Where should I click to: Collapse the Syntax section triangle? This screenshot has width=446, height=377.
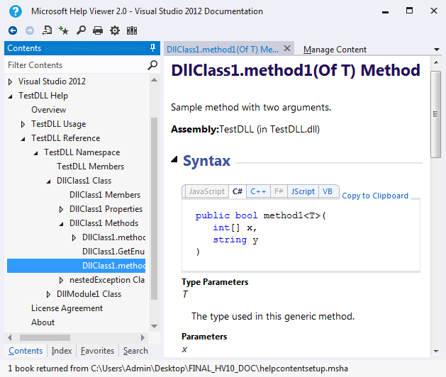click(174, 159)
